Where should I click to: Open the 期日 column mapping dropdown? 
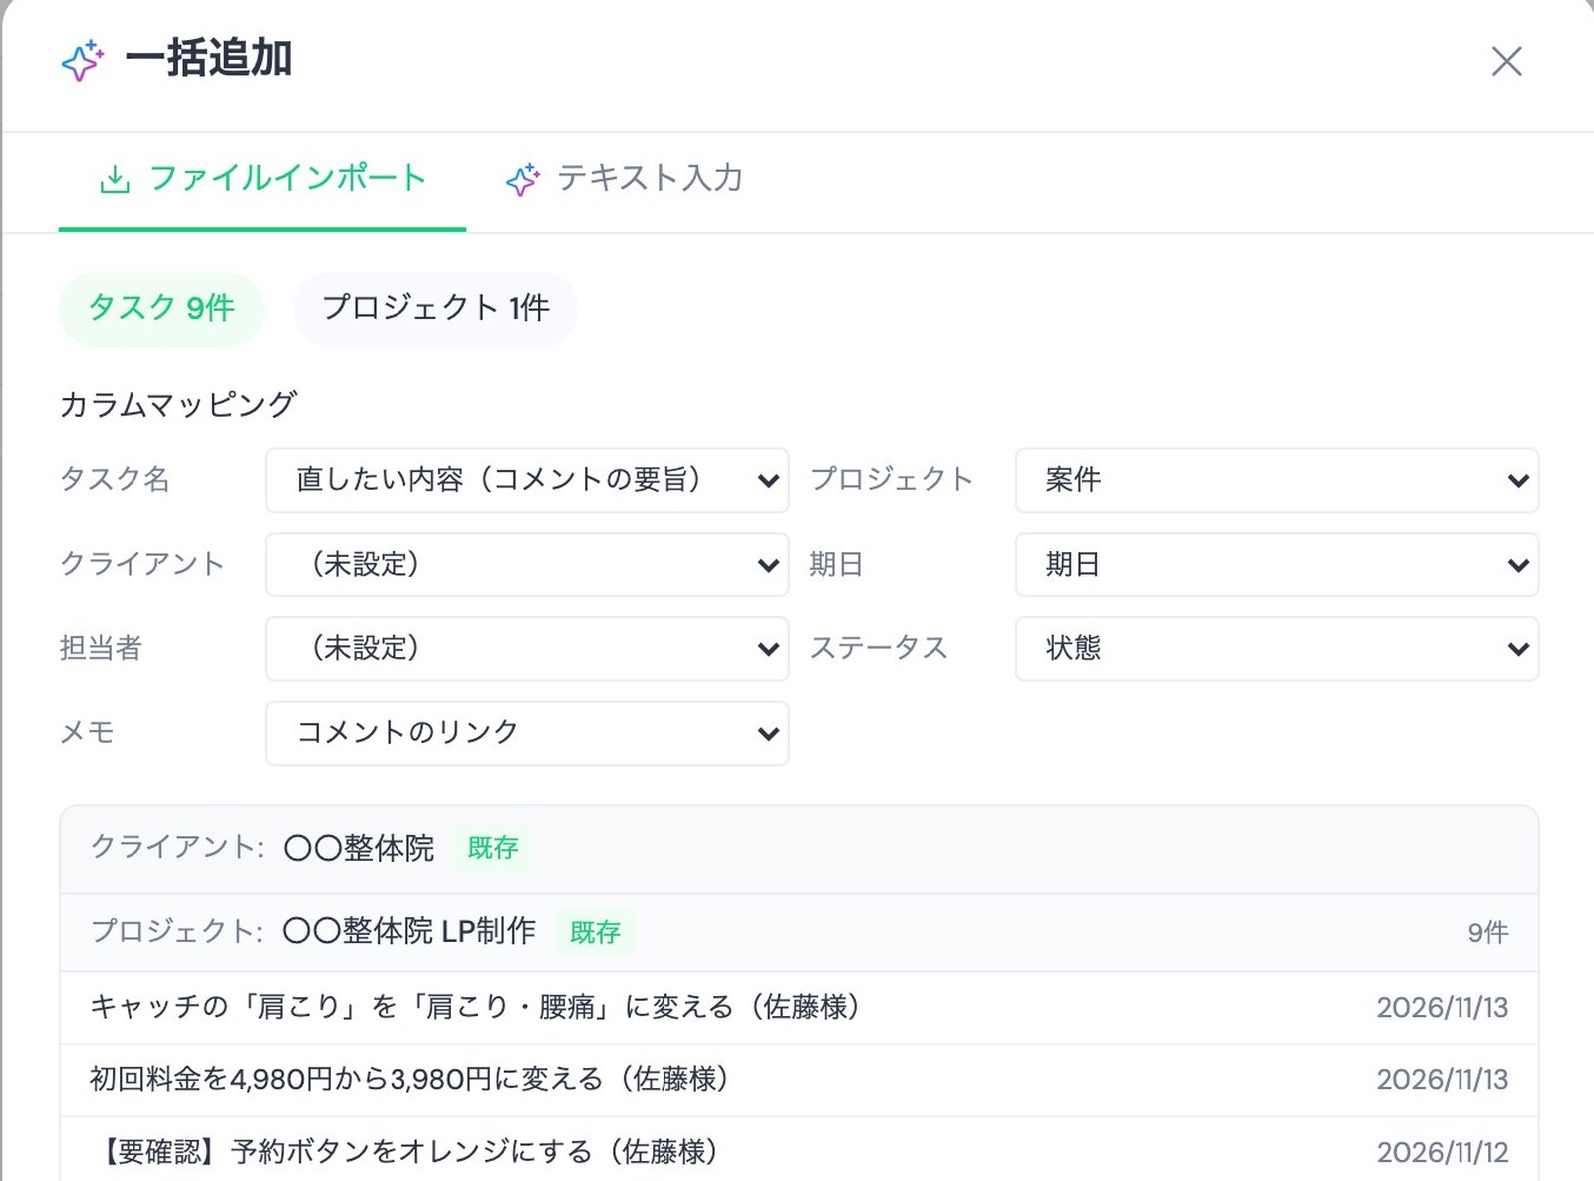tap(1277, 565)
